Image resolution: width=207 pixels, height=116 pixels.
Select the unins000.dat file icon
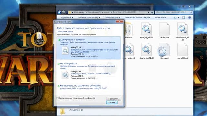pyautogui.click(x=182, y=49)
